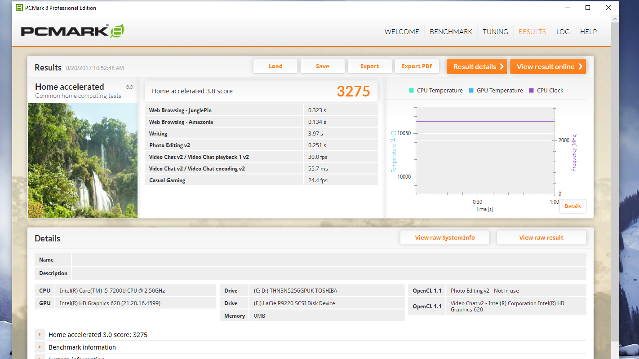Open the BENCHMARK tab
The image size is (639, 359).
pyautogui.click(x=451, y=31)
